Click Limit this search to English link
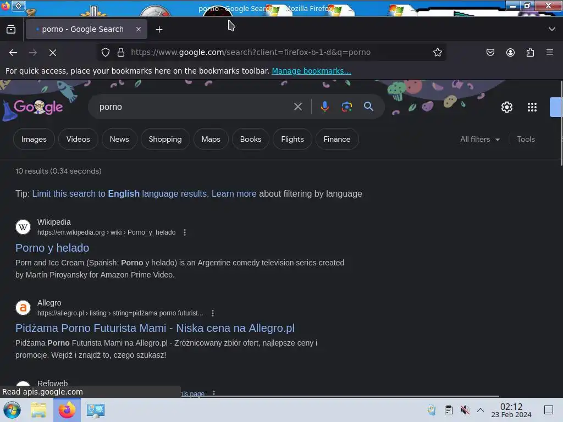 tap(120, 194)
